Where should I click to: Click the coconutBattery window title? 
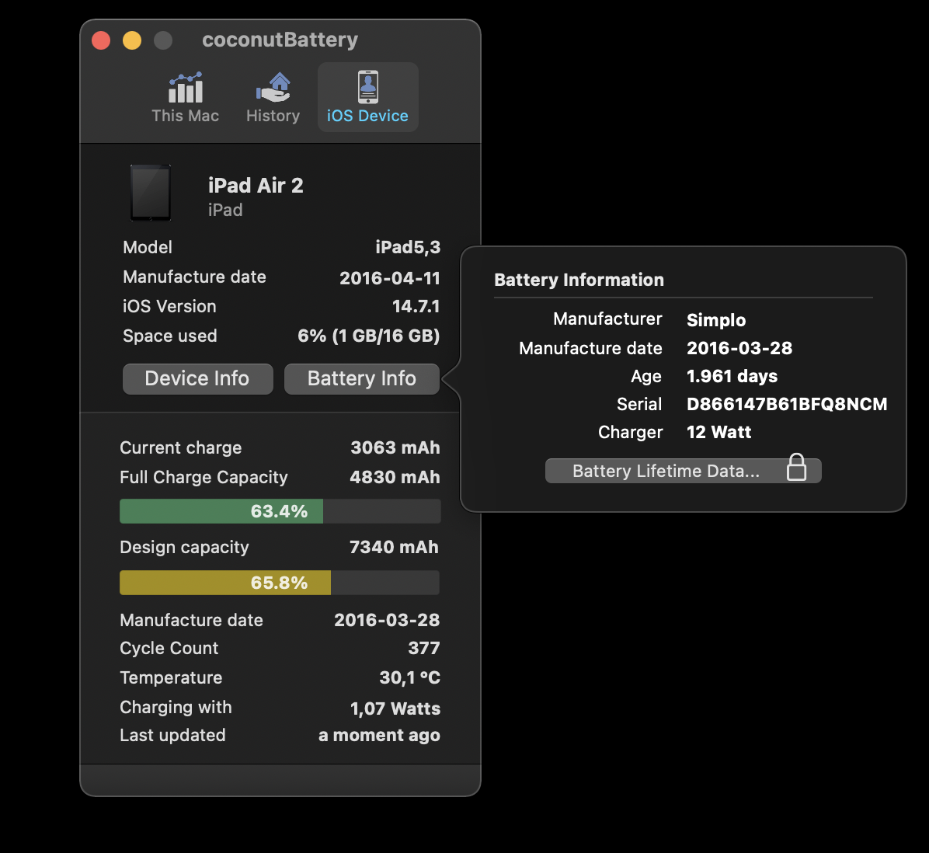[x=280, y=40]
